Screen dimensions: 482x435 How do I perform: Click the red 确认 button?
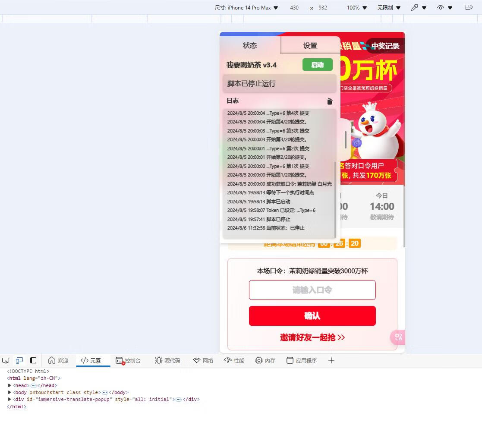click(x=312, y=316)
